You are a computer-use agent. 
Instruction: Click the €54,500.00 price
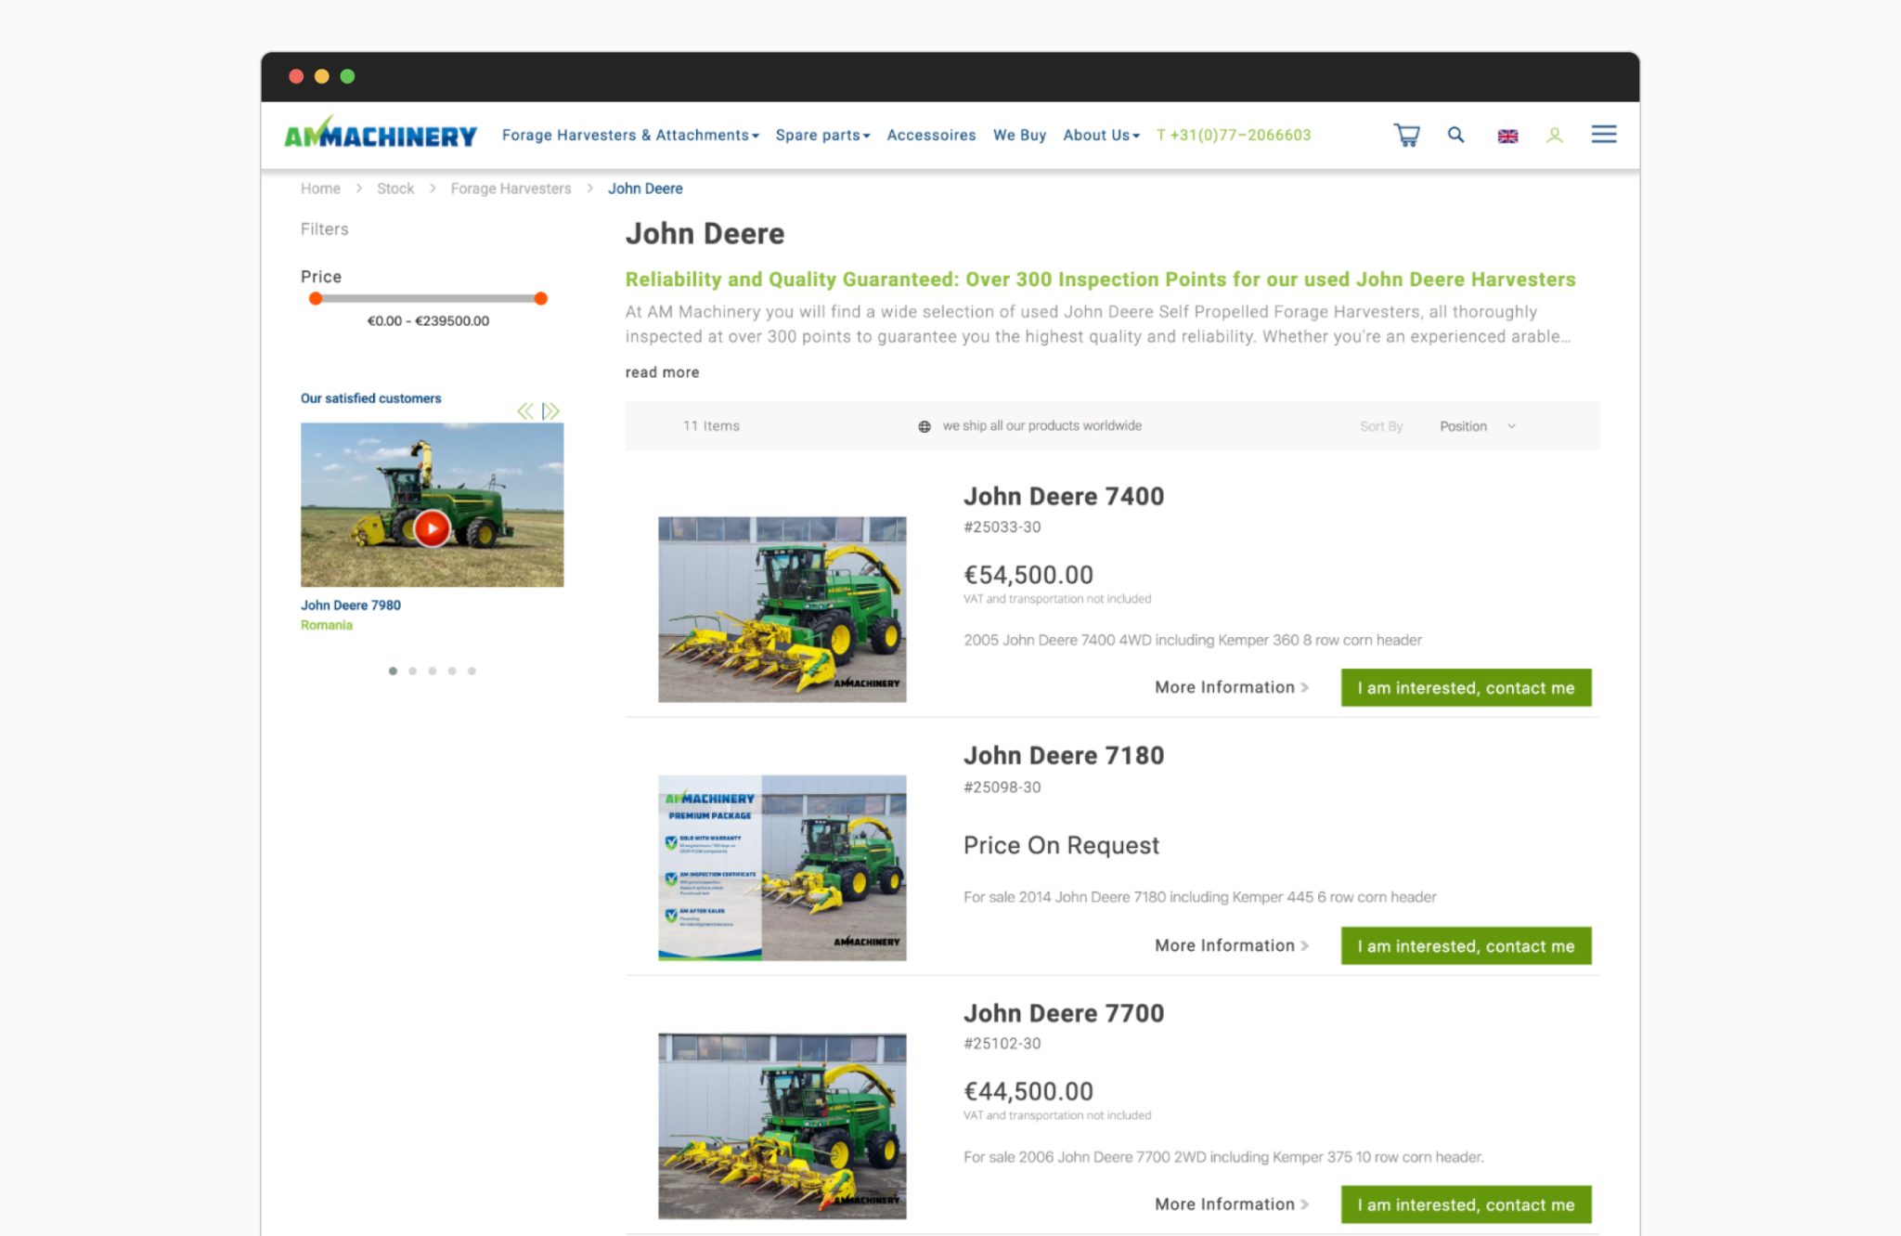pos(1028,575)
